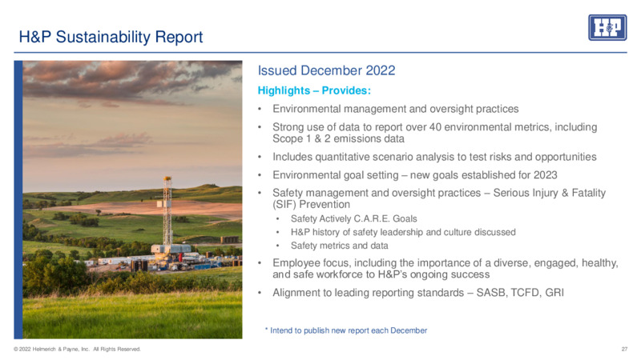Click the 'Alignment to leading reporting standards' bullet
This screenshot has width=641, height=360.
click(x=417, y=293)
